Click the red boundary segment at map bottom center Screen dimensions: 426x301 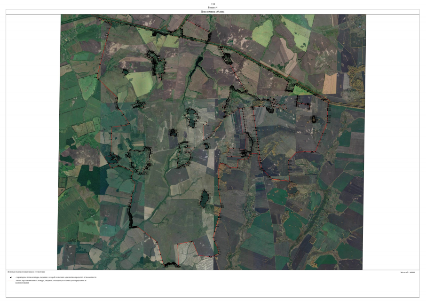pyautogui.click(x=185, y=243)
